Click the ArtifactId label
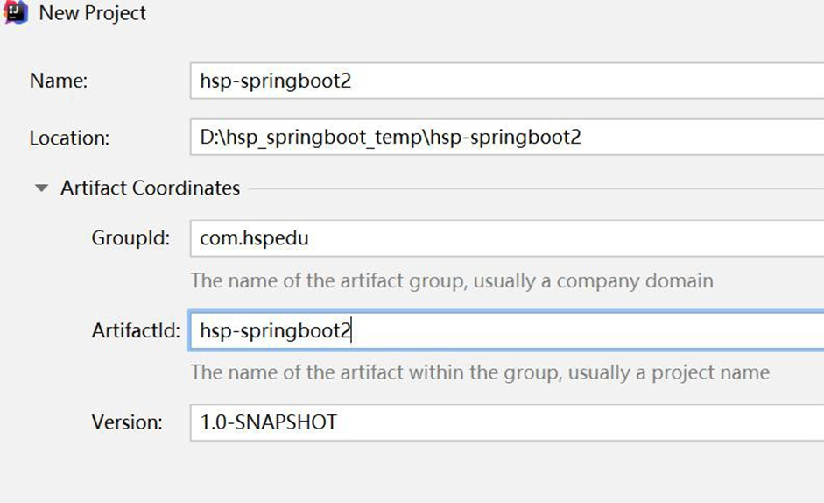This screenshot has height=503, width=824. coord(136,331)
